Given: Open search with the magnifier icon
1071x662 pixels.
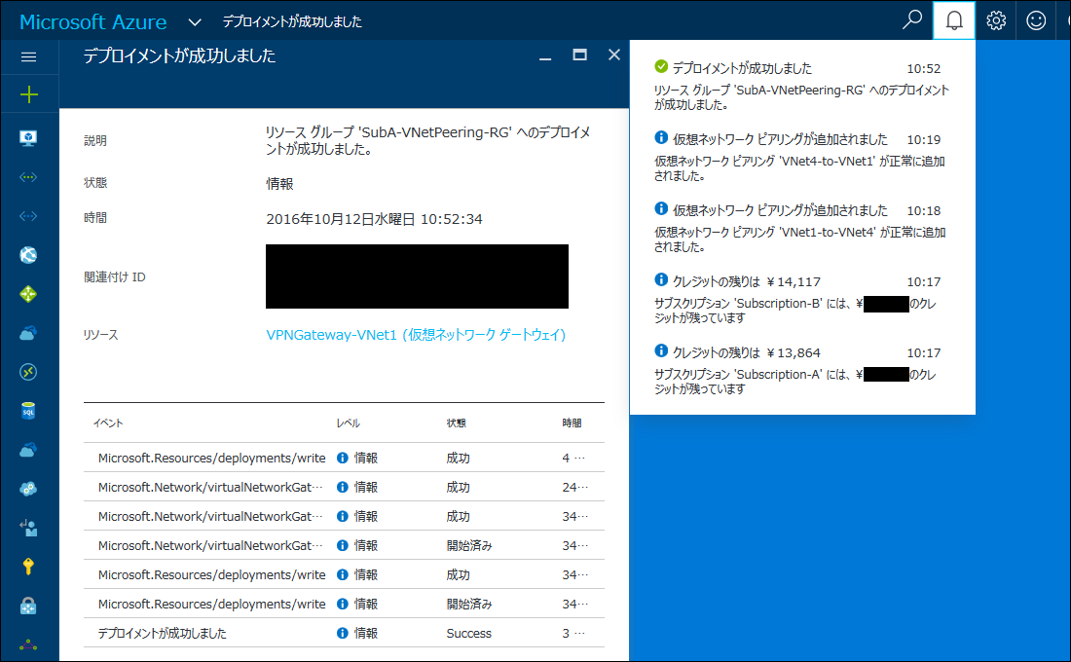Looking at the screenshot, I should (x=912, y=19).
